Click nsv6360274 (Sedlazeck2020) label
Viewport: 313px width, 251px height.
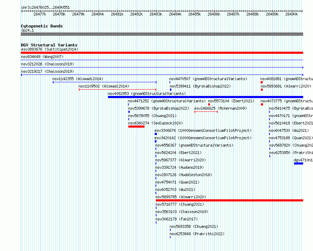155,123
